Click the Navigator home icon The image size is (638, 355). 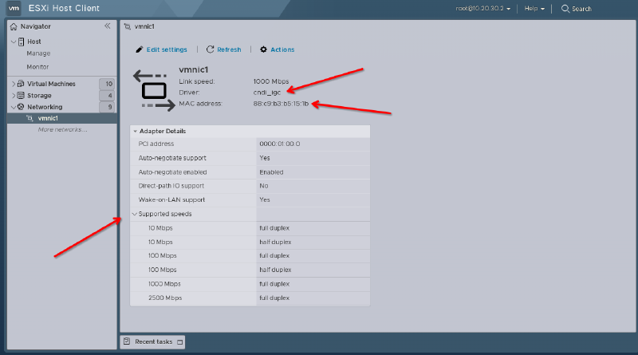pyautogui.click(x=14, y=26)
